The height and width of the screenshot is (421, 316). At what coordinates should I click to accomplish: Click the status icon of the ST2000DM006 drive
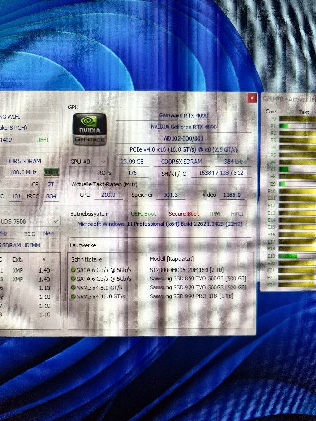point(73,270)
